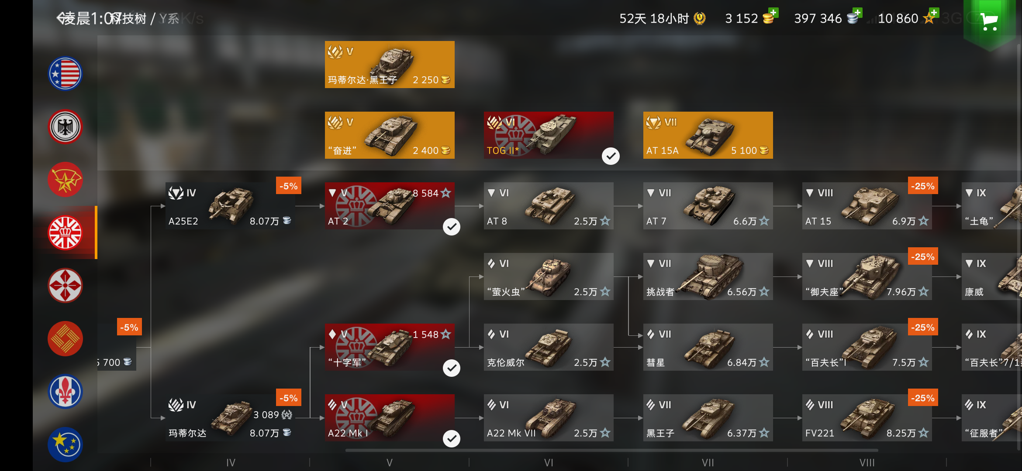Select the USSR nation star icon

point(65,180)
